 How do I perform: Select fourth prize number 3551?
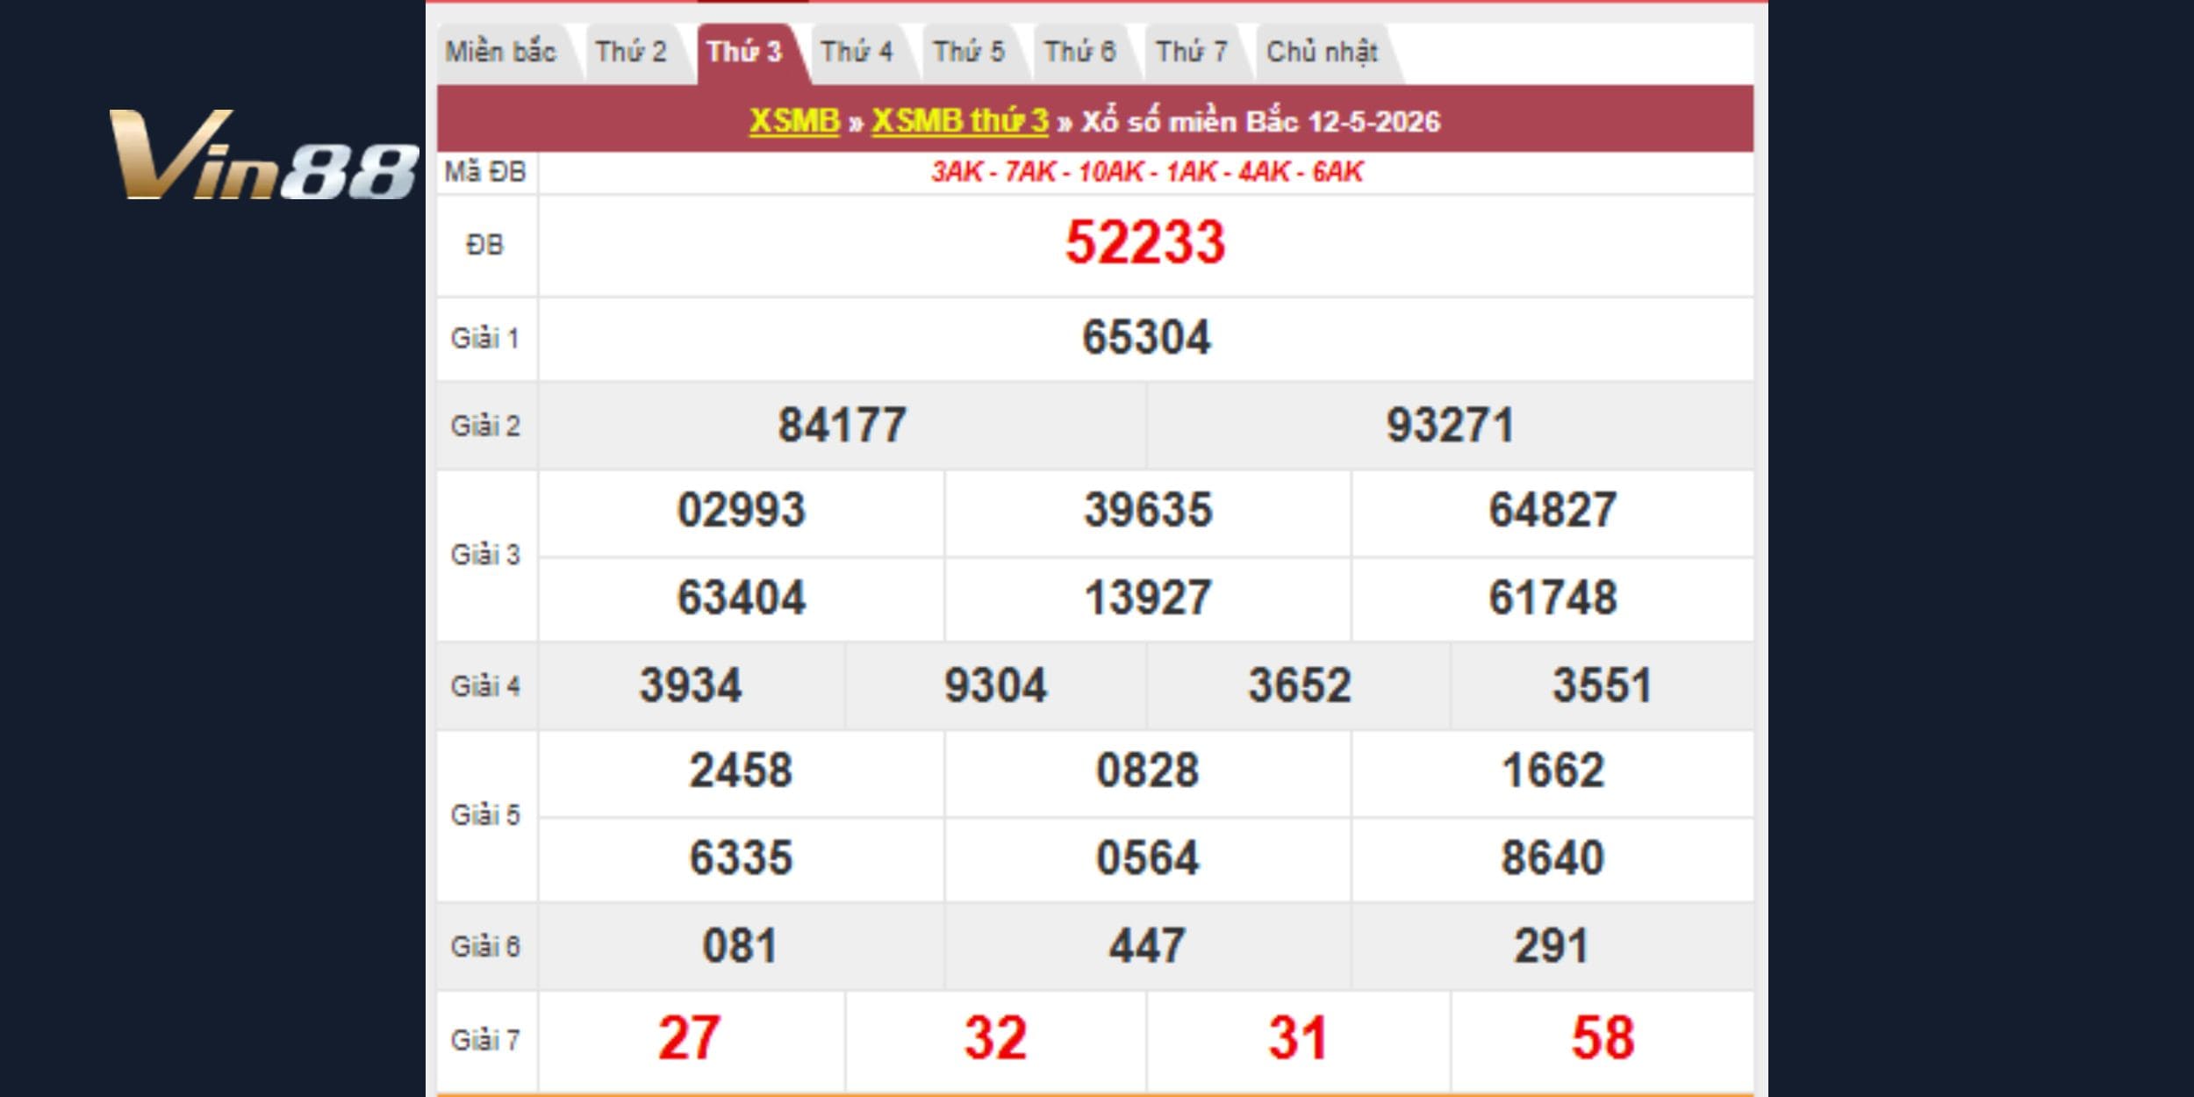1602,686
